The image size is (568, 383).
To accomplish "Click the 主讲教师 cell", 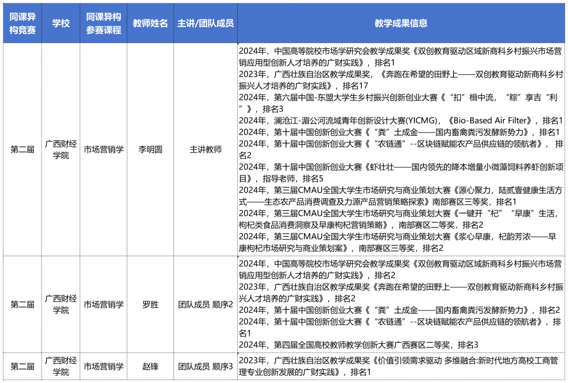I will coord(206,149).
